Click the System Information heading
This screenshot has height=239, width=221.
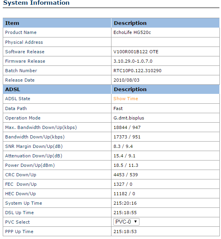[36, 3]
